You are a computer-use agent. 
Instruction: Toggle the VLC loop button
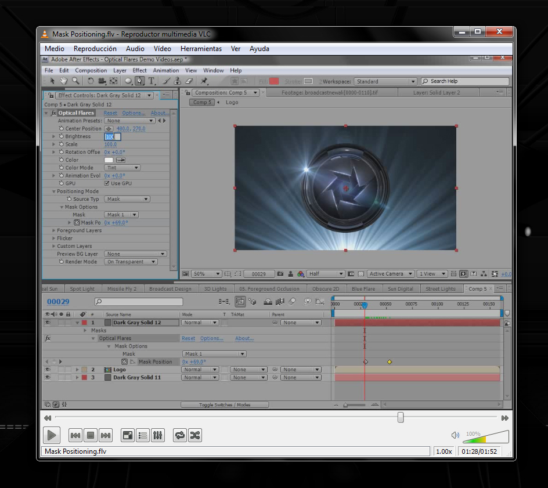click(180, 435)
